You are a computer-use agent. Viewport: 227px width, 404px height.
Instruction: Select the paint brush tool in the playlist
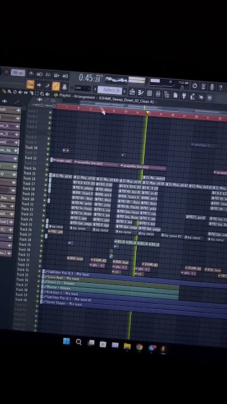(x=10, y=91)
